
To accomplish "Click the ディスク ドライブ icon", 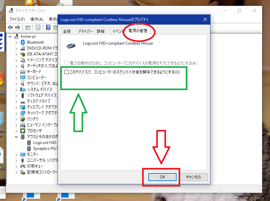I will click(23, 102).
